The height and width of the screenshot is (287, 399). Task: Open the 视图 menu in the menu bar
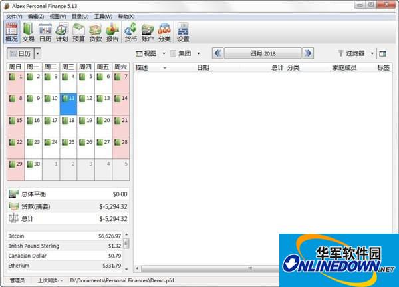click(x=58, y=17)
